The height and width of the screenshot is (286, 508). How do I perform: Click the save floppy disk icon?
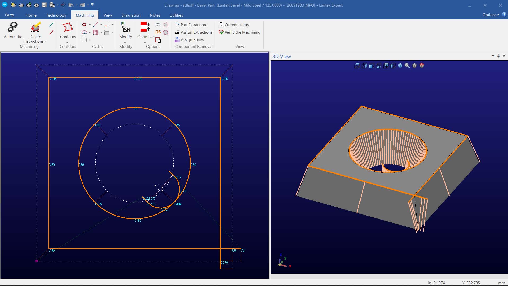44,5
